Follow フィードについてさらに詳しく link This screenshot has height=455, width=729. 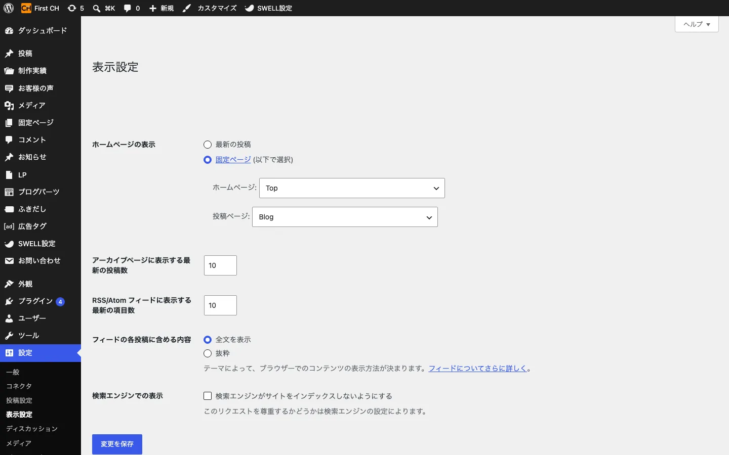pyautogui.click(x=478, y=369)
